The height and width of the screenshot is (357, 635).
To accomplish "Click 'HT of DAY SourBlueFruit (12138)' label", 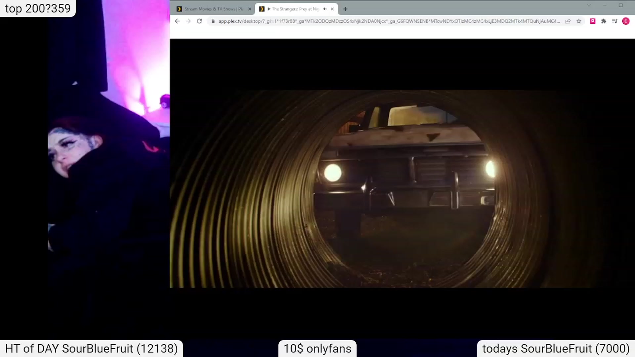I will tap(91, 349).
